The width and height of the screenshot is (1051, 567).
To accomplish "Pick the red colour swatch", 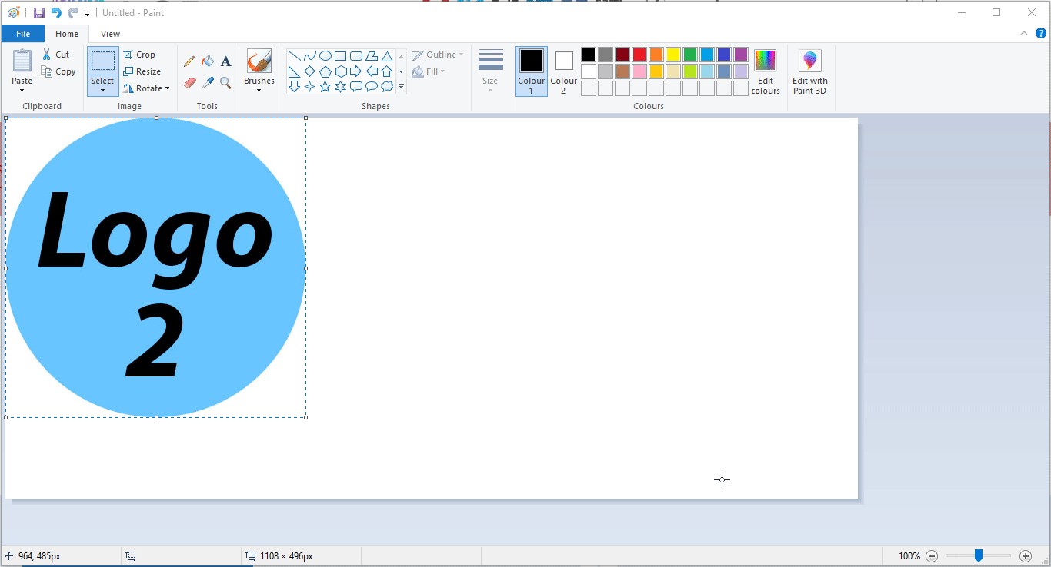I will click(x=639, y=55).
